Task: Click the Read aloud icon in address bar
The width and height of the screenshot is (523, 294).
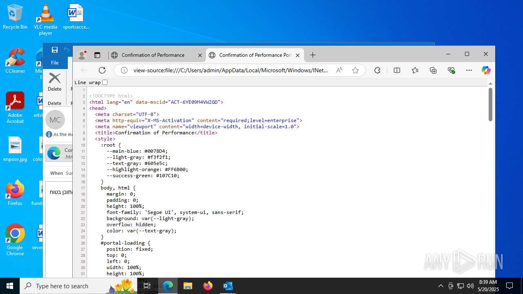Action: [x=339, y=70]
